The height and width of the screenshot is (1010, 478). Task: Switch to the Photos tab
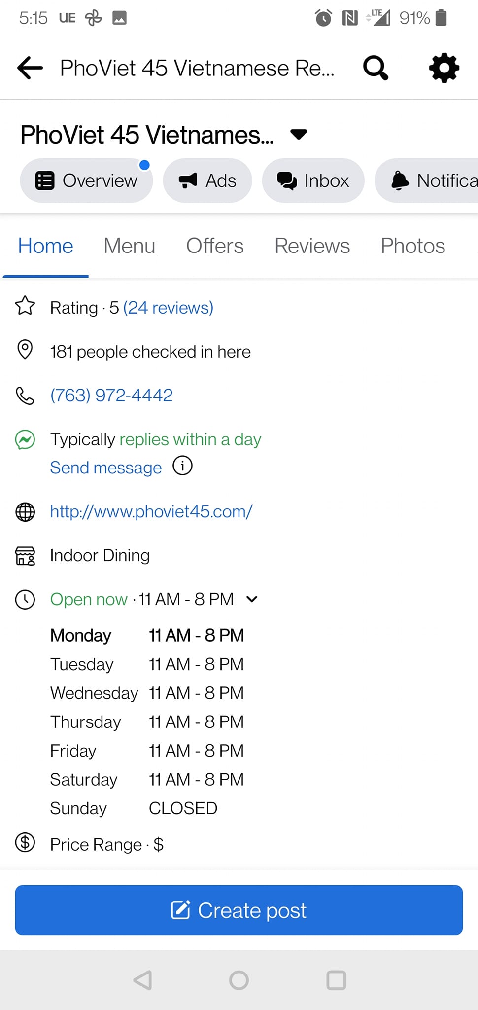tap(413, 246)
